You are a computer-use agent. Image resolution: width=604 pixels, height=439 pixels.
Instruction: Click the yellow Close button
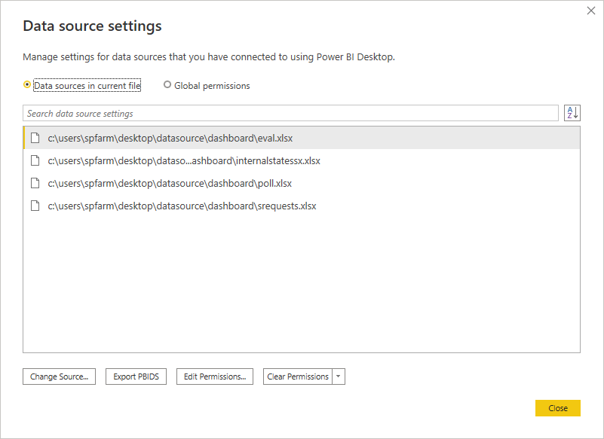(x=557, y=408)
